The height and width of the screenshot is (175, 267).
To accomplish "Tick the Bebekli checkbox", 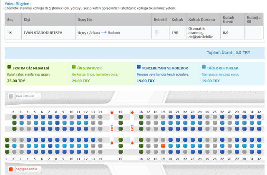I will pyautogui.click(x=157, y=32).
